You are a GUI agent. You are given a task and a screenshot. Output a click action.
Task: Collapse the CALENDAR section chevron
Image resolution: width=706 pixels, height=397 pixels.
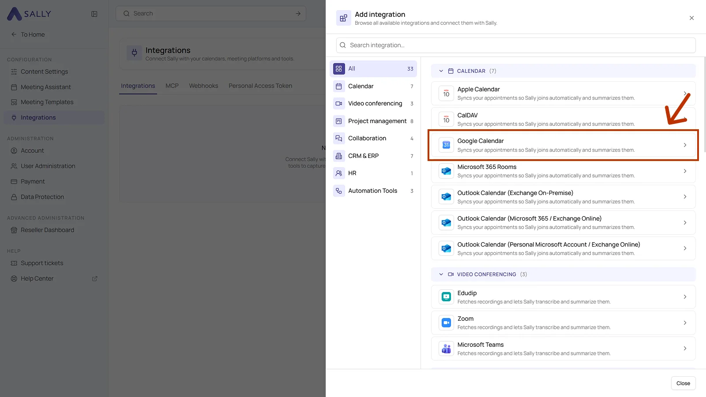coord(441,71)
